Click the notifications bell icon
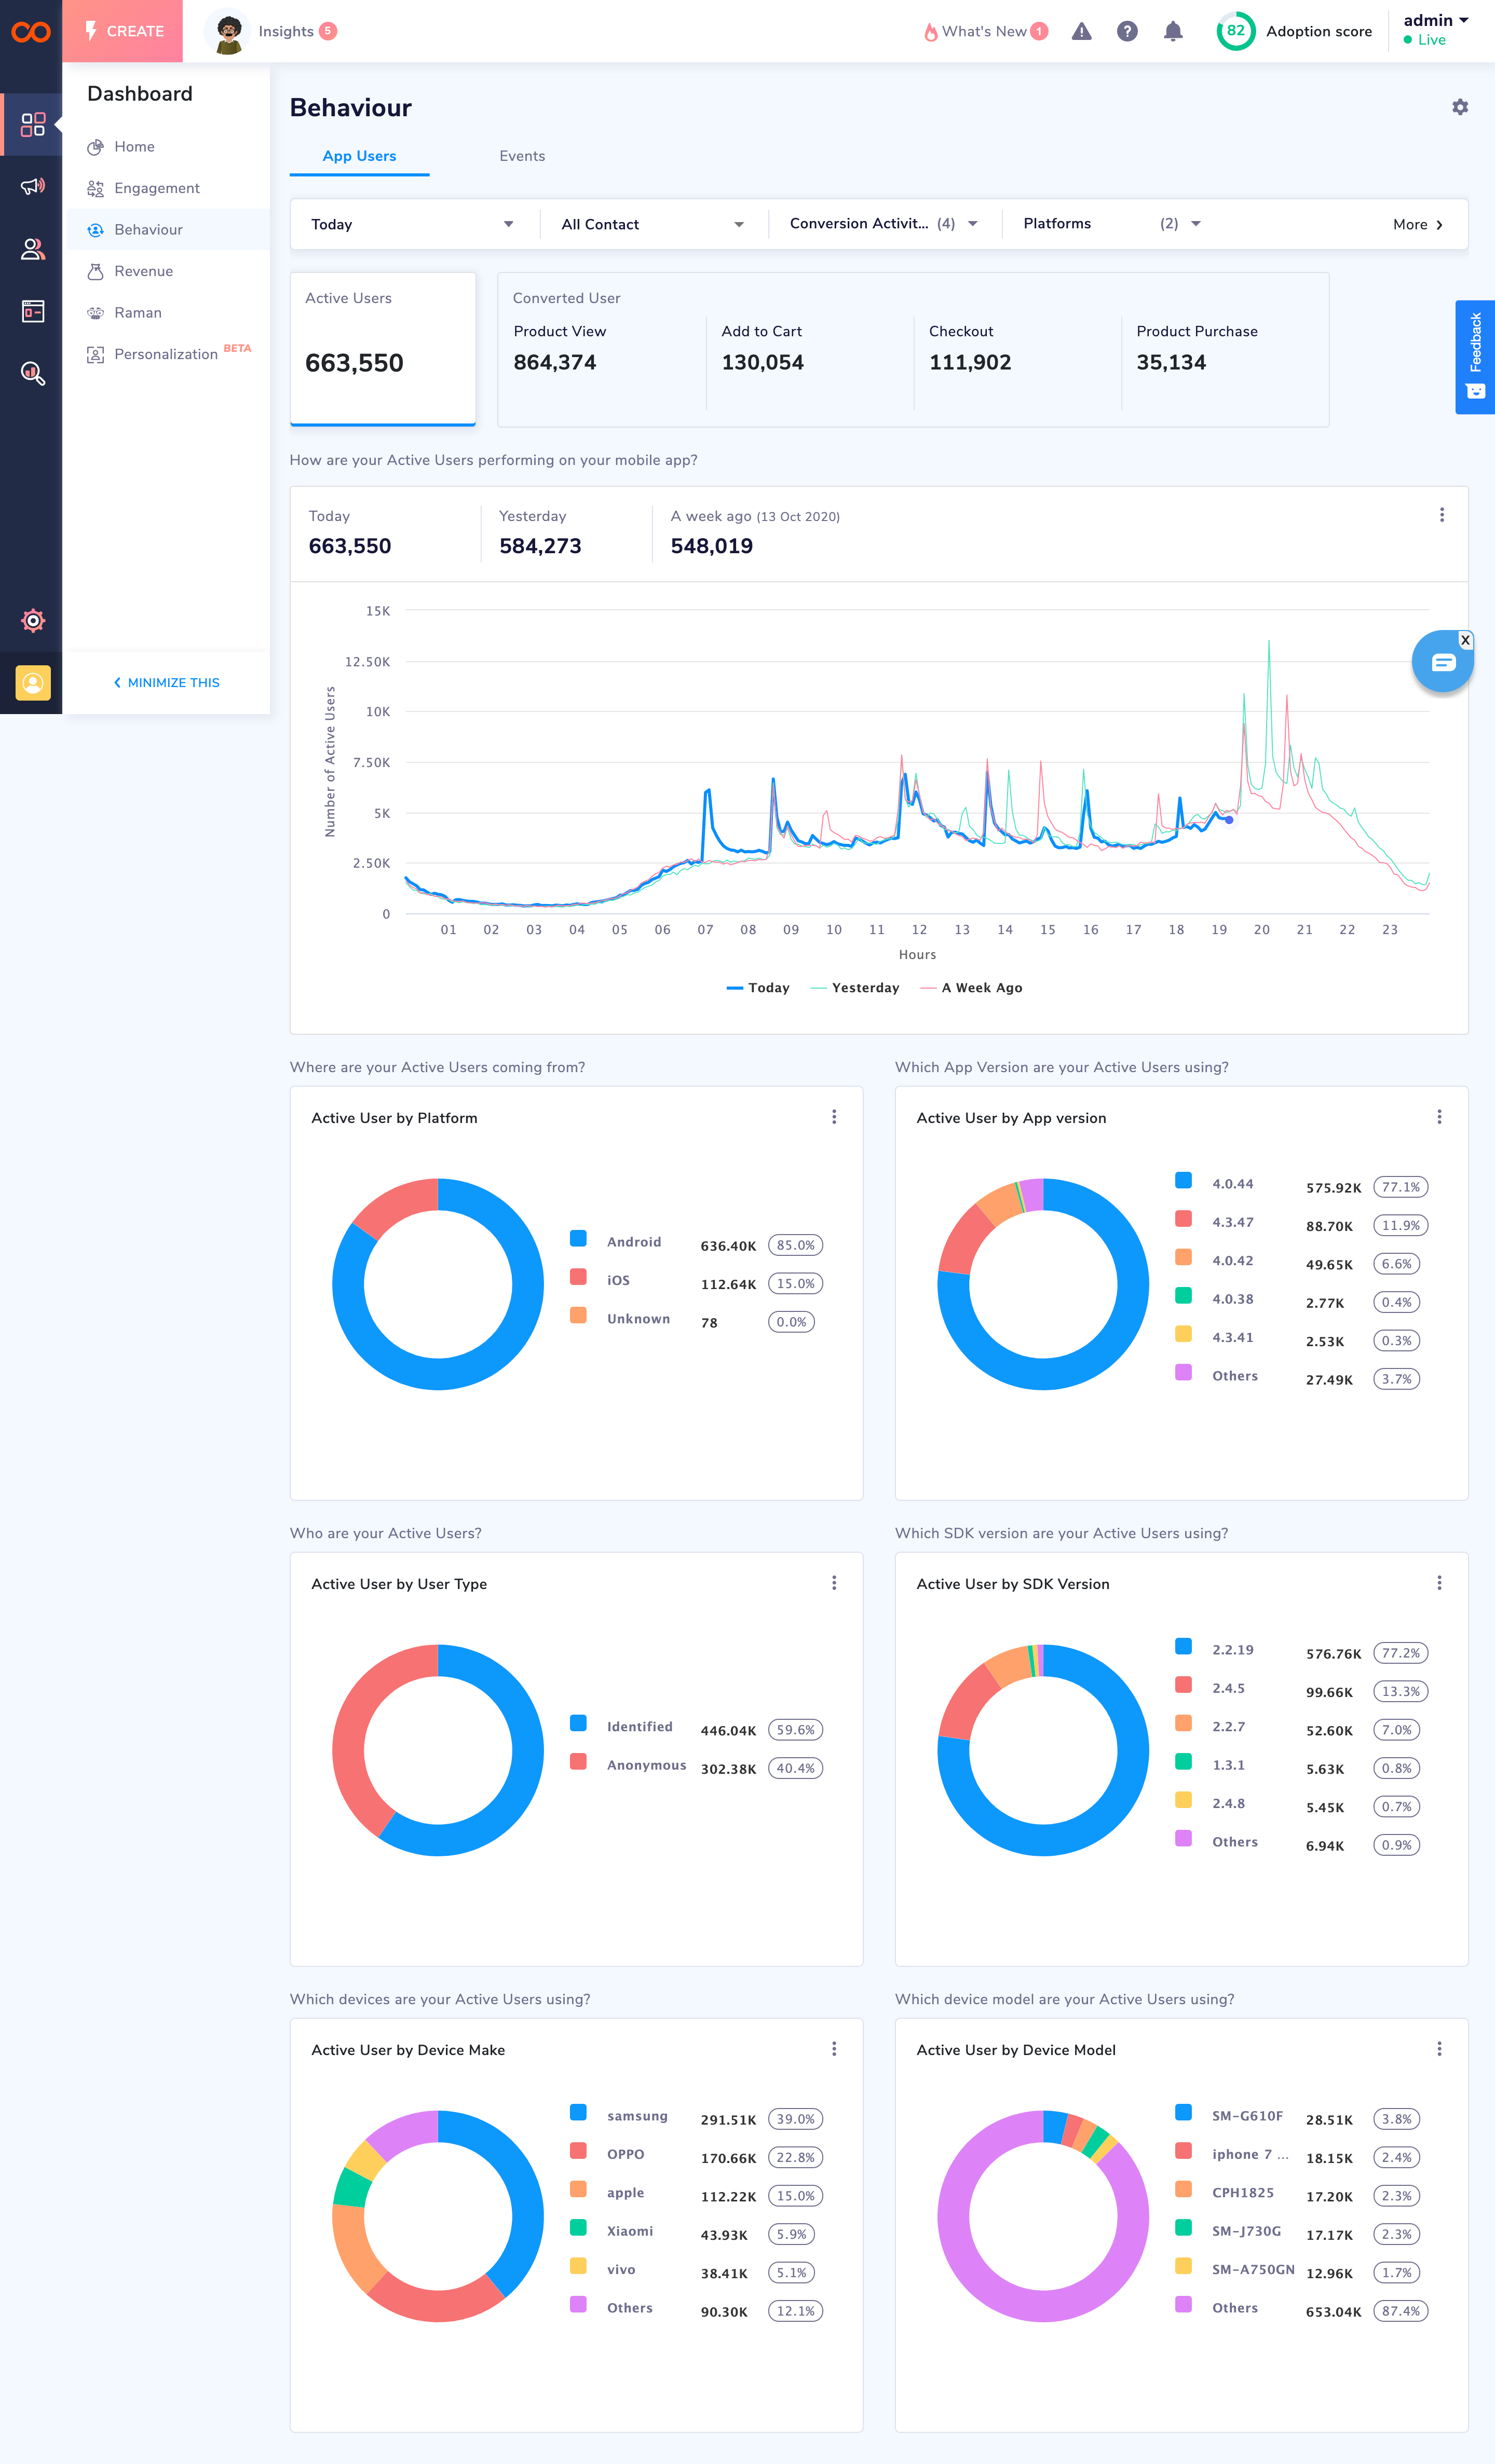Screen dimensions: 1495x2464 click(1173, 31)
